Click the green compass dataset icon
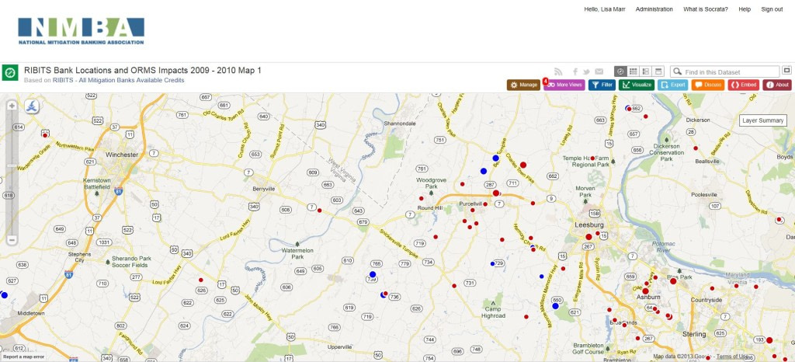The image size is (795, 362). click(11, 73)
